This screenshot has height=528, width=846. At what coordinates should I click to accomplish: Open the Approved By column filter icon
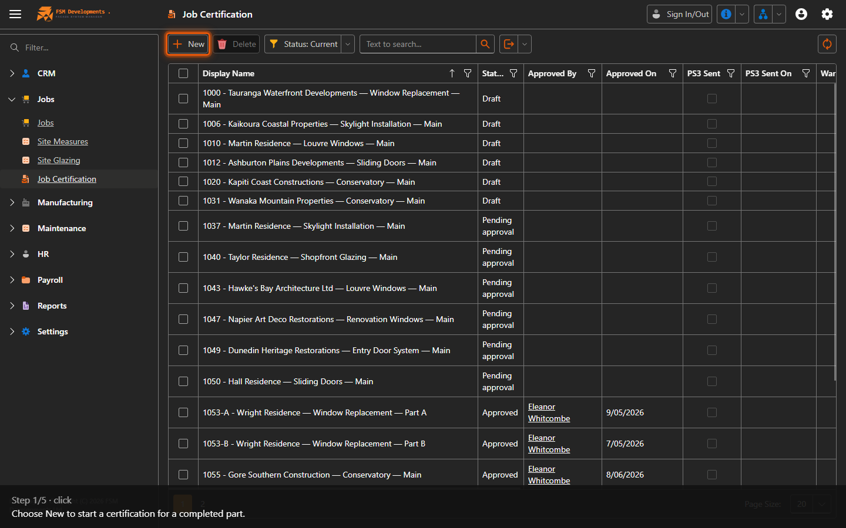(592, 73)
